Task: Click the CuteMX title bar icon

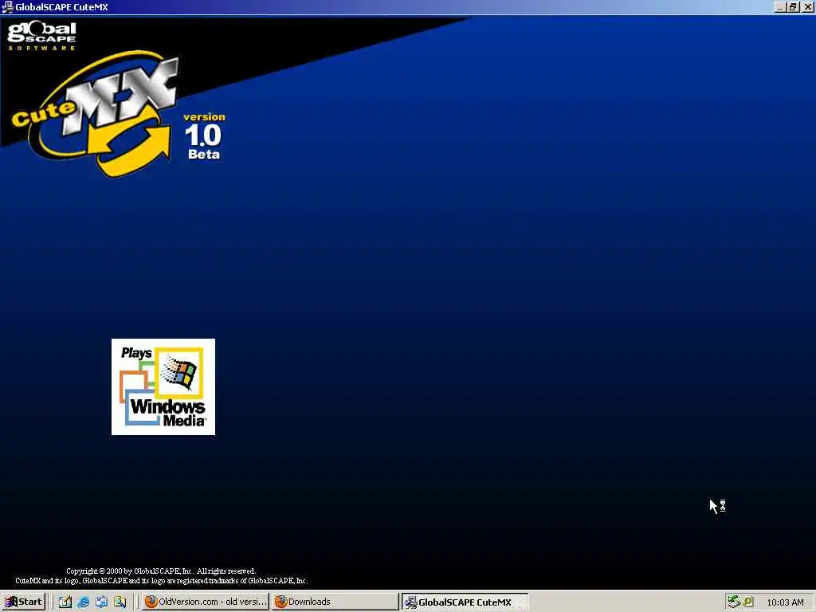Action: tap(7, 6)
